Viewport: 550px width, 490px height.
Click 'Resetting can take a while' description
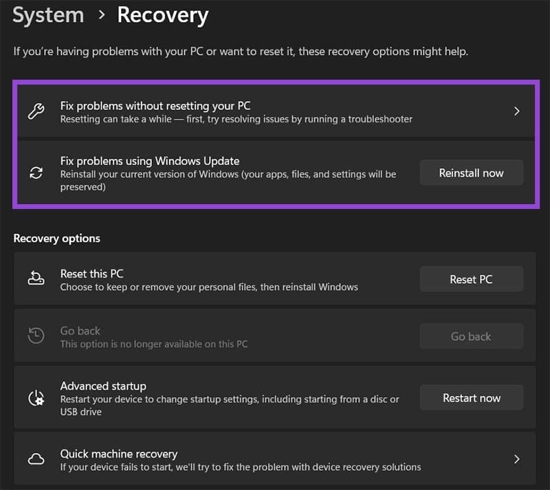(x=236, y=119)
